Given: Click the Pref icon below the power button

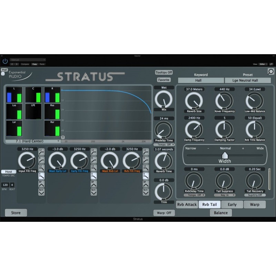Looking at the screenshot, I should coord(4,70).
